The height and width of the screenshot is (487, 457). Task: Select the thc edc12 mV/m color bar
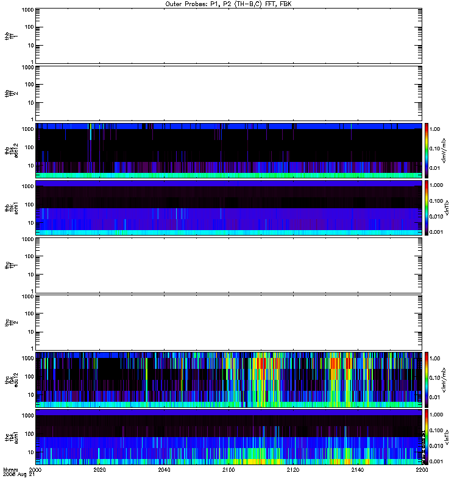coord(427,380)
